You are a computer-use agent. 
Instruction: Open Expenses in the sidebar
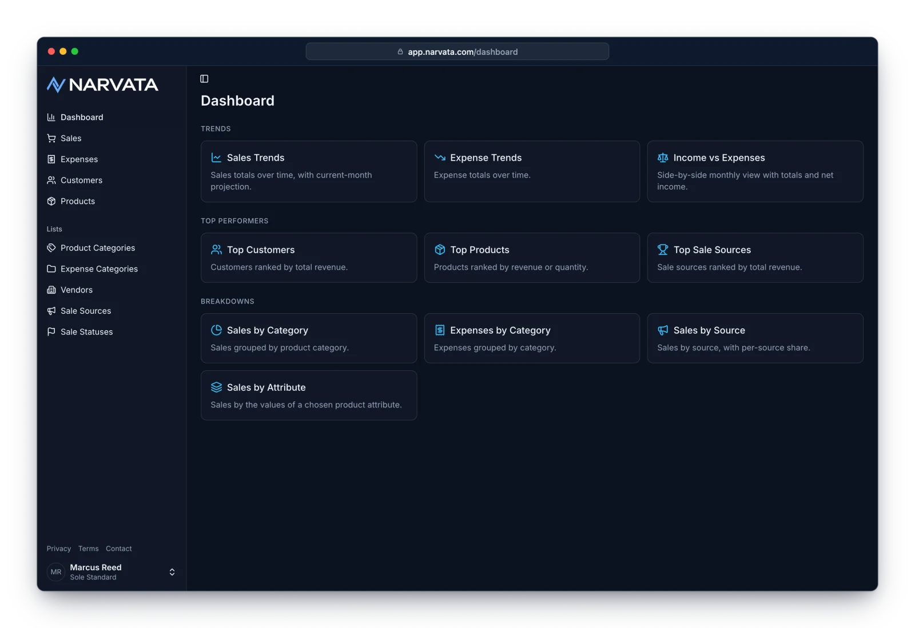click(x=112, y=159)
